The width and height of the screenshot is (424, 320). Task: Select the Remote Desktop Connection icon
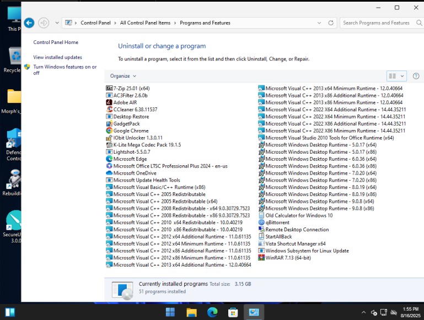261,229
